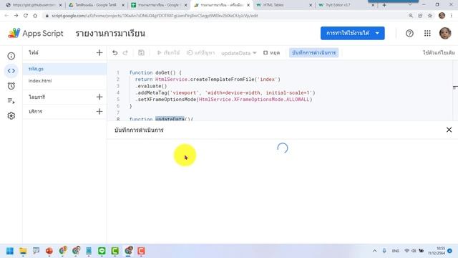This screenshot has height=258, width=458.
Task: Open the Windows Start menu
Action: [10, 251]
